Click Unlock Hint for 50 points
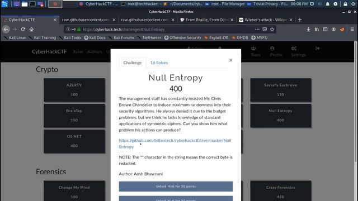Screen dimensions: 358x201 coord(176,186)
